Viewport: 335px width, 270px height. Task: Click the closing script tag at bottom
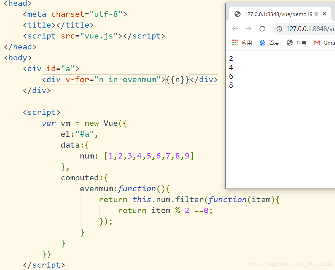point(44,265)
